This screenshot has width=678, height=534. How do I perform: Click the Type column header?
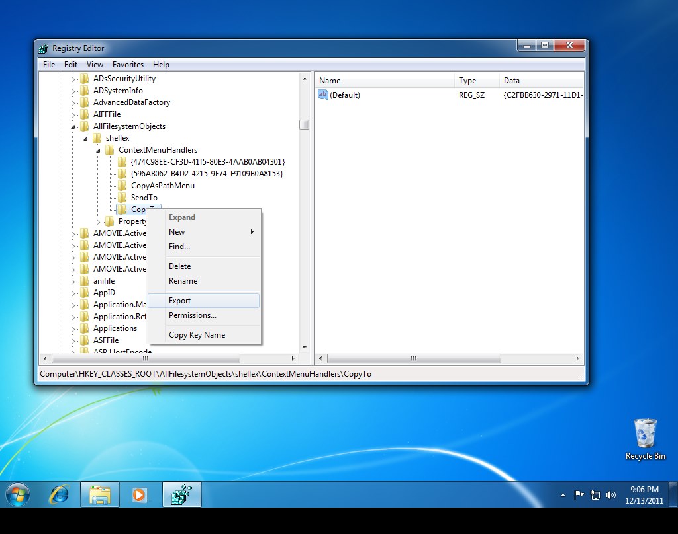[x=477, y=80]
